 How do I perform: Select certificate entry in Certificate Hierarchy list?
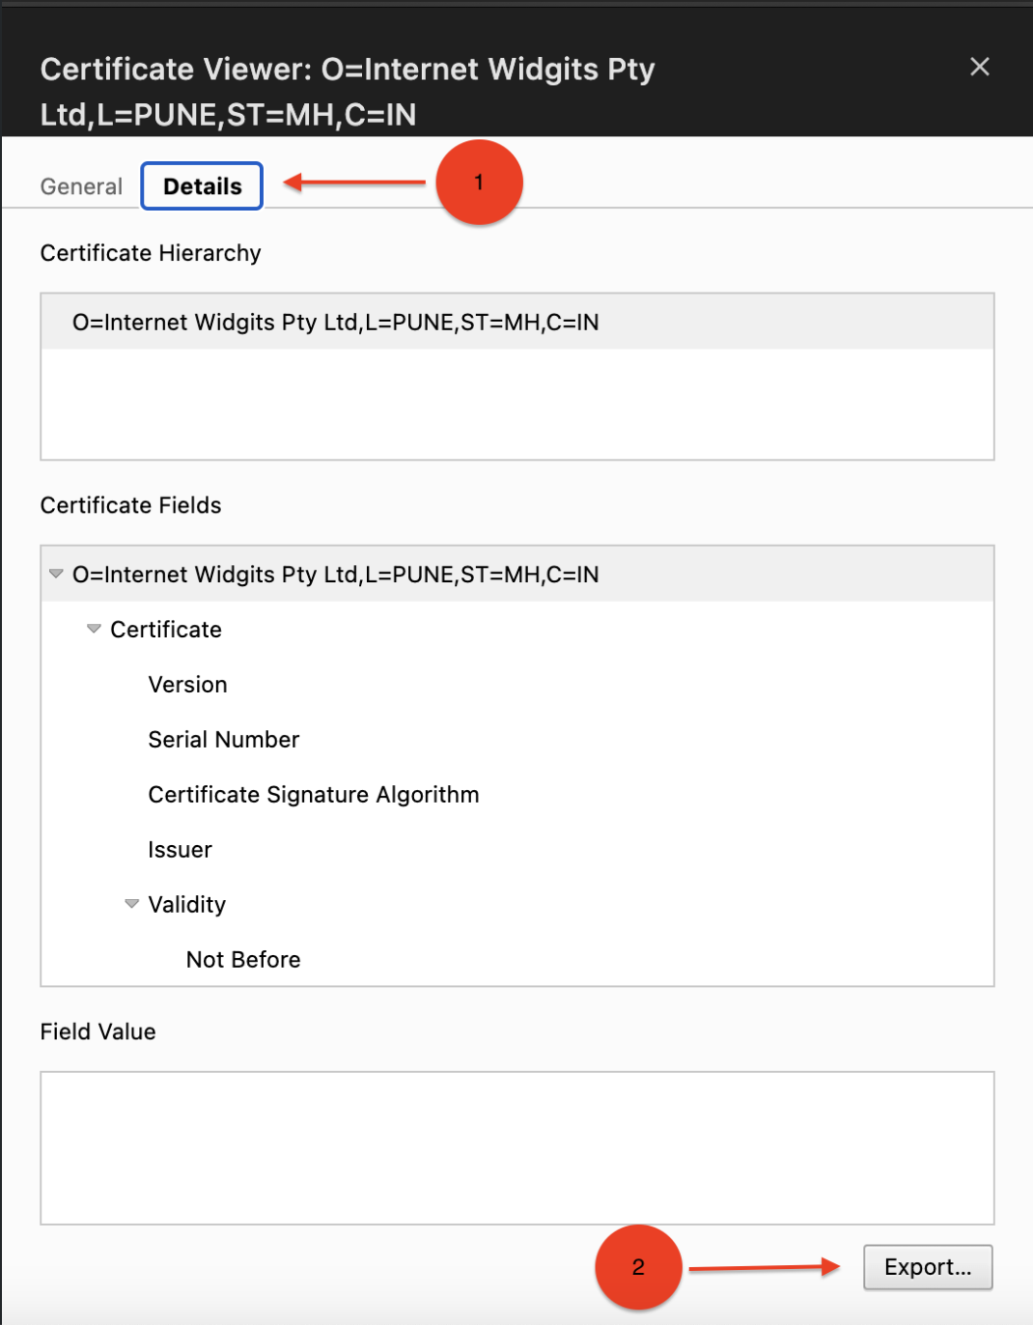[x=335, y=323]
